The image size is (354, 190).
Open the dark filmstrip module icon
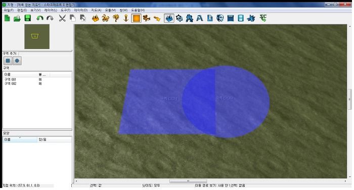click(231, 18)
